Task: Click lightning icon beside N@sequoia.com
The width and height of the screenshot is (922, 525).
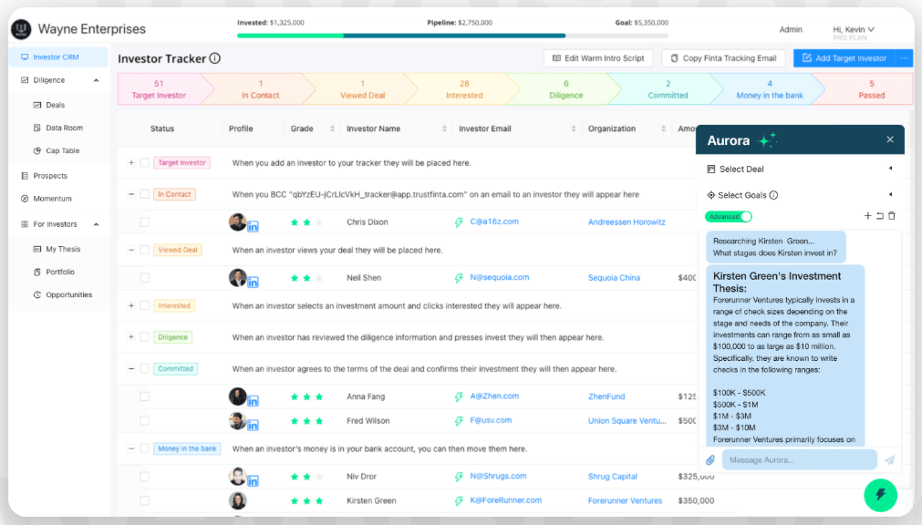Action: [x=460, y=277]
